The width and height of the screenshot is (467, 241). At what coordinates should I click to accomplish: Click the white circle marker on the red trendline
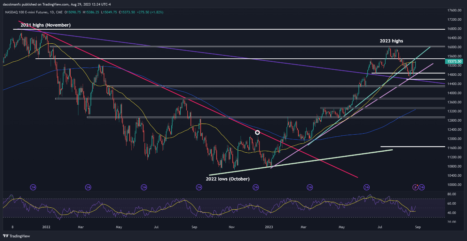point(258,132)
